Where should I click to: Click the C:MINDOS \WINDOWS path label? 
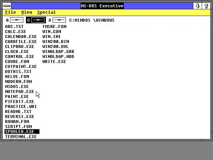coord(92,20)
